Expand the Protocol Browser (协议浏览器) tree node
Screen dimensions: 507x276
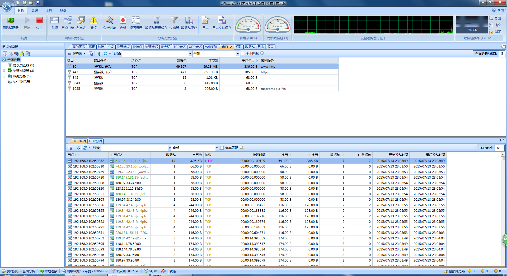pyautogui.click(x=4, y=65)
